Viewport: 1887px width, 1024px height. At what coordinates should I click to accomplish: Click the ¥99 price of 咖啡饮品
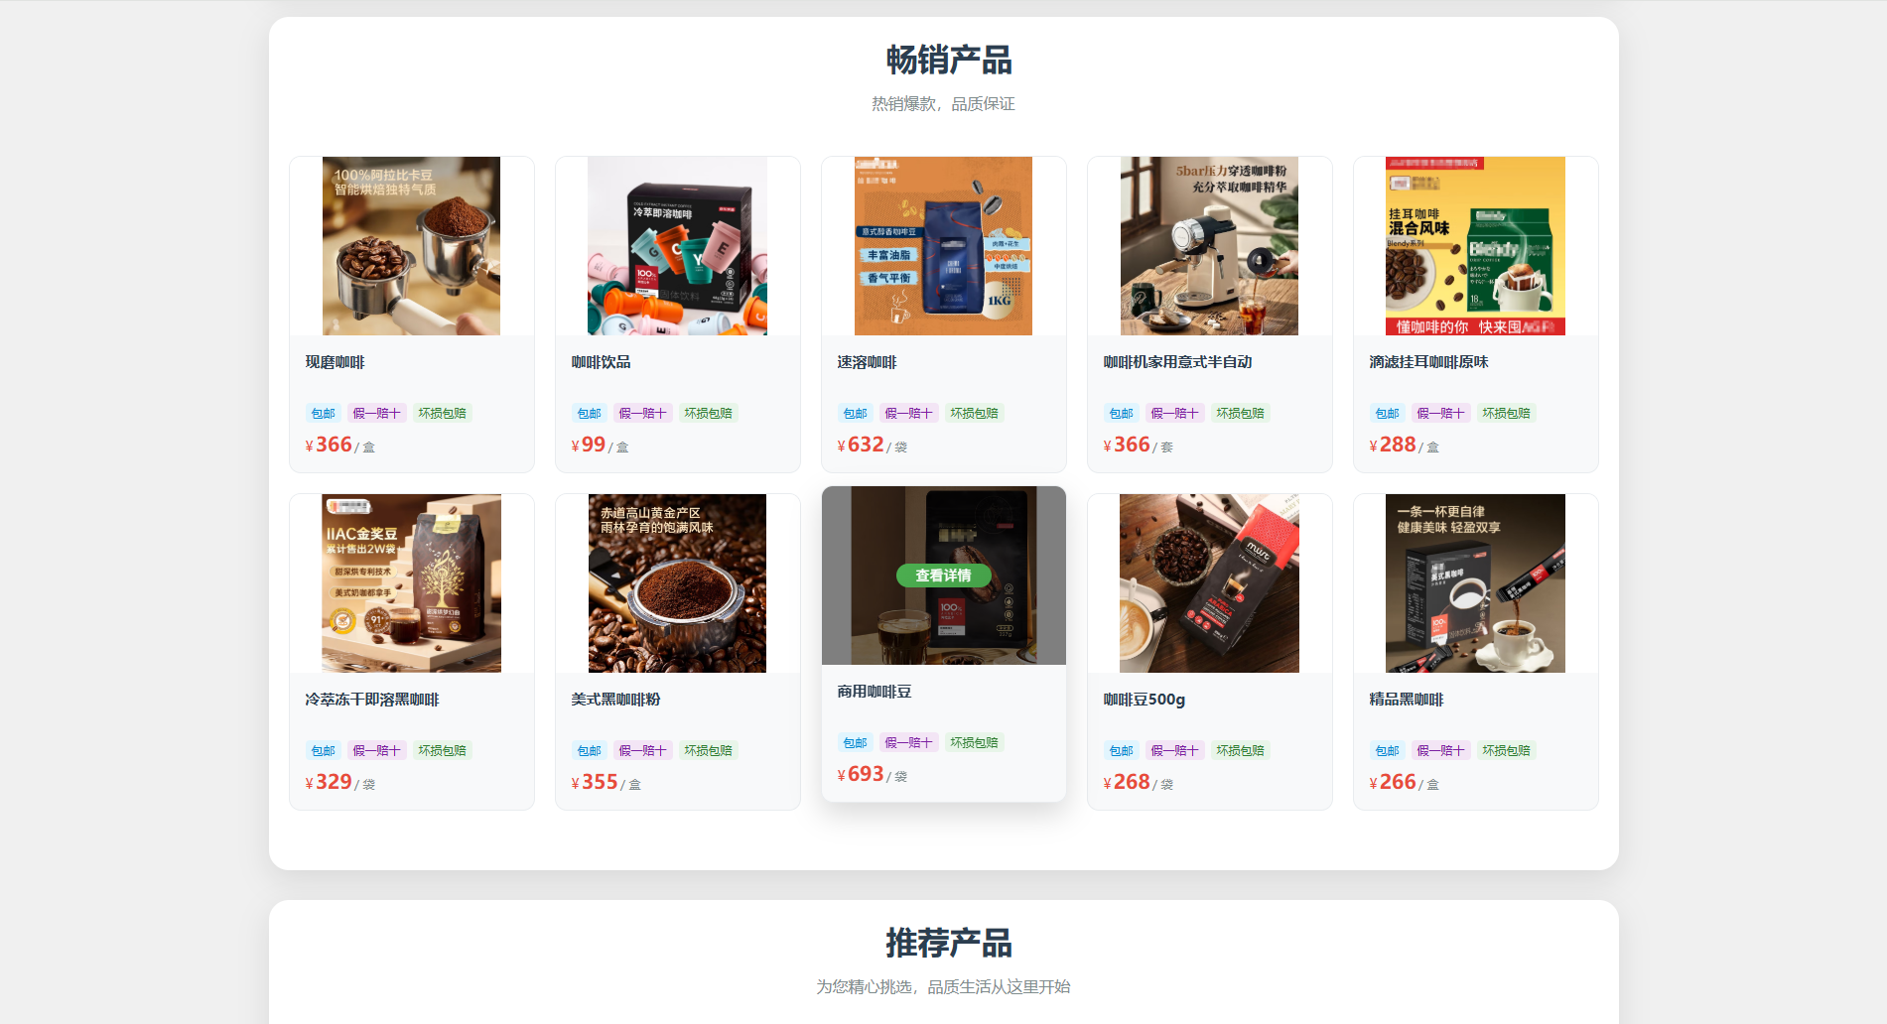(x=589, y=446)
